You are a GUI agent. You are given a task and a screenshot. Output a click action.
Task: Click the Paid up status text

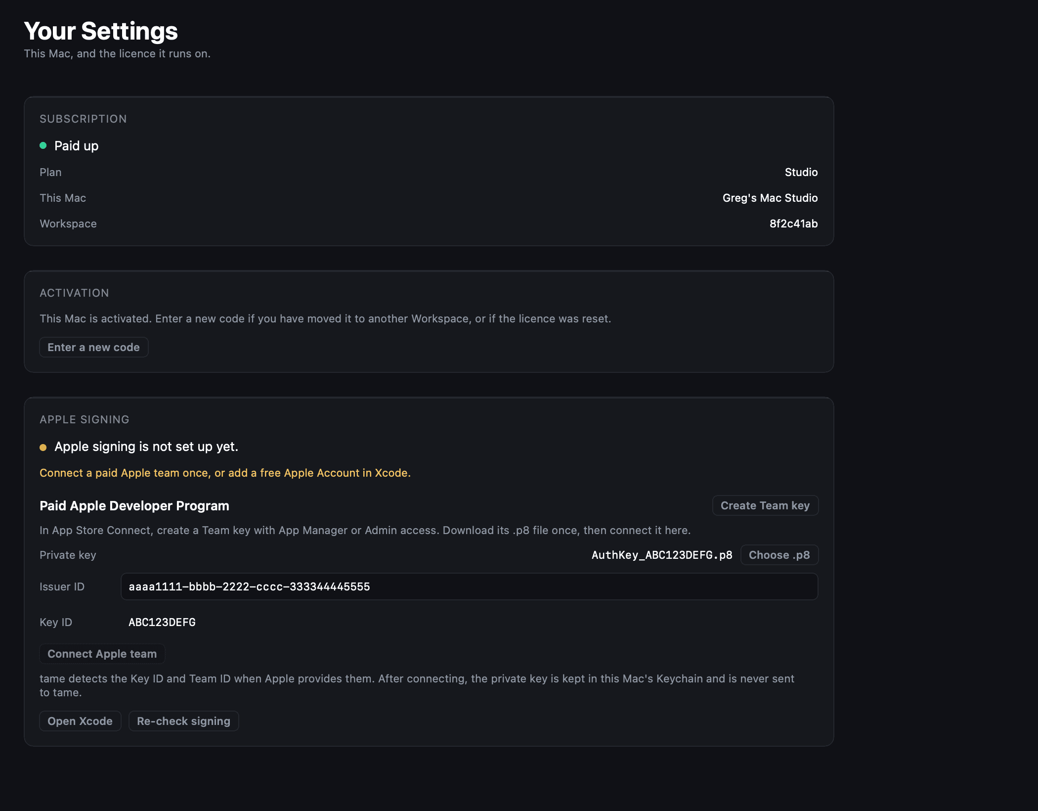click(x=77, y=146)
